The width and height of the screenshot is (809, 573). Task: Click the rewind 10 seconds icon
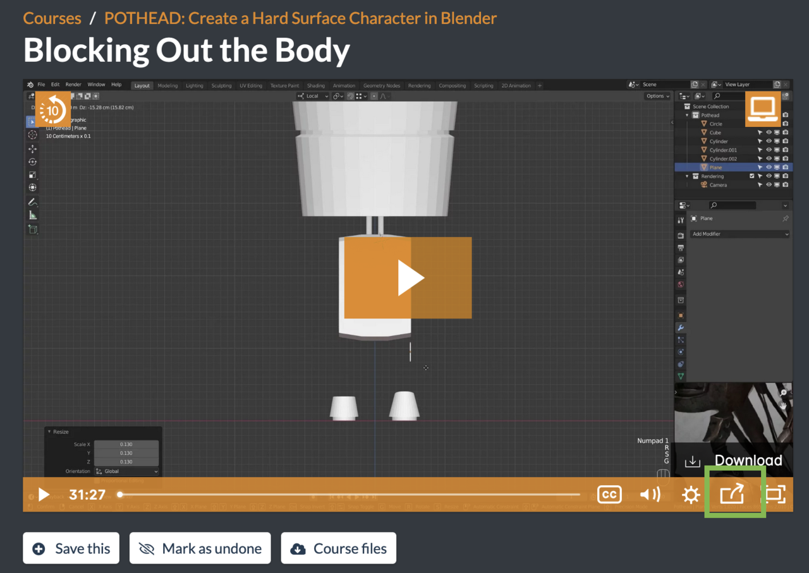tap(52, 109)
